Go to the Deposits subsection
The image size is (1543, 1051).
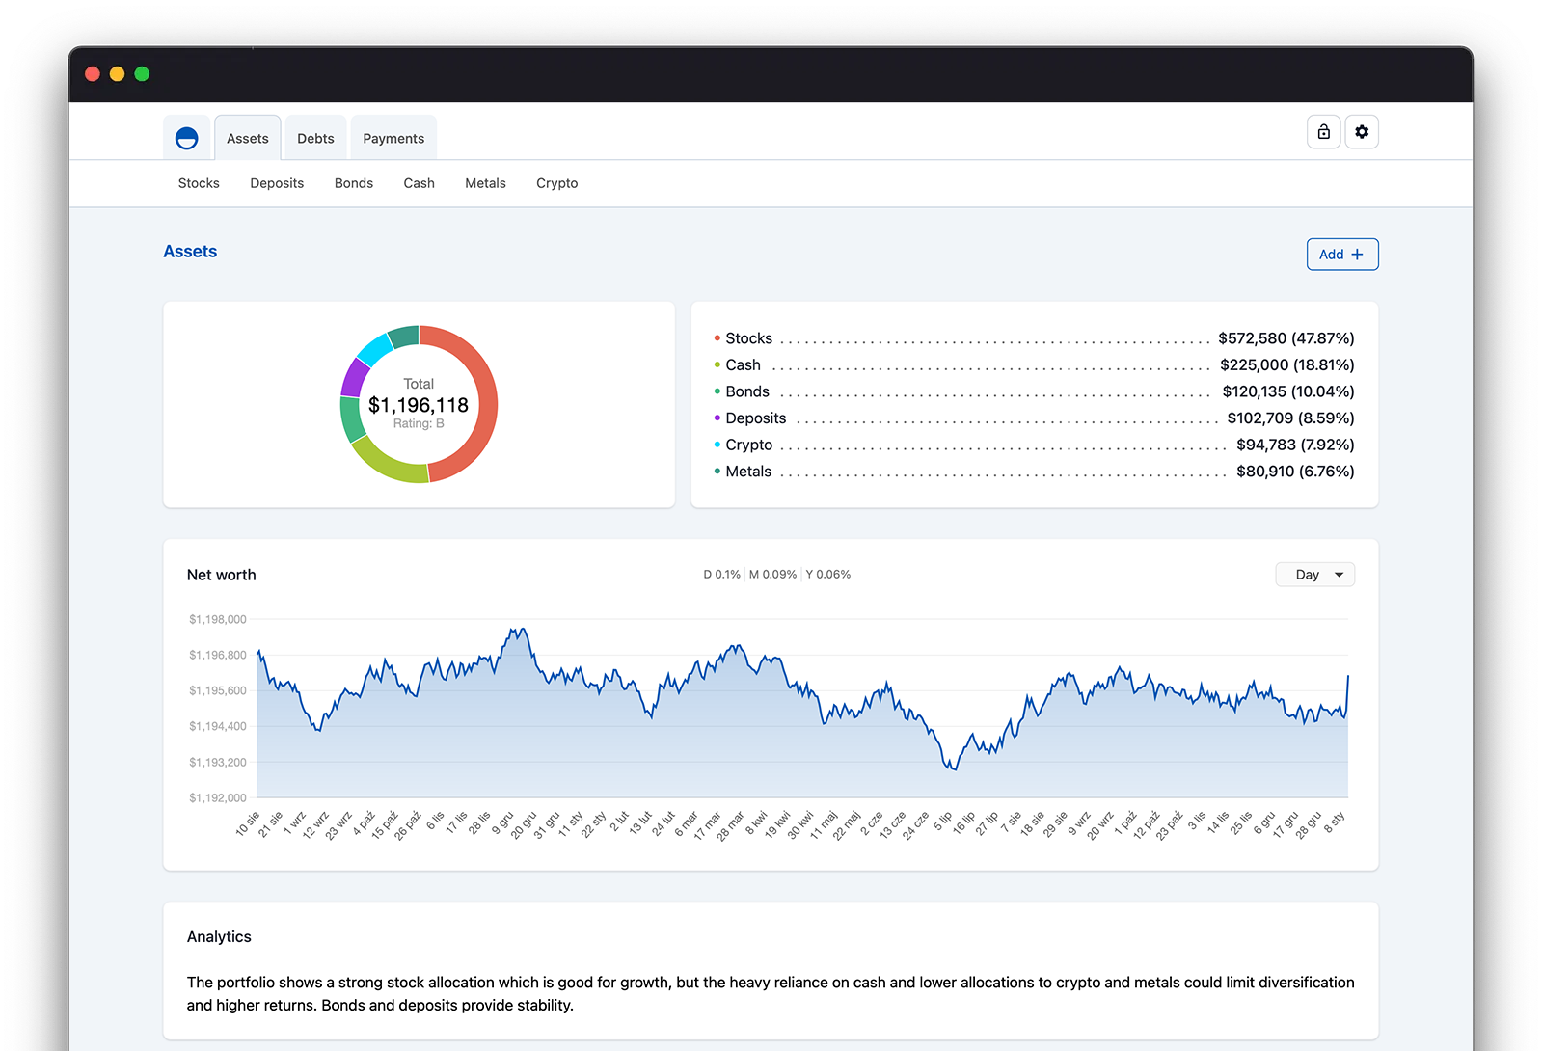[277, 183]
